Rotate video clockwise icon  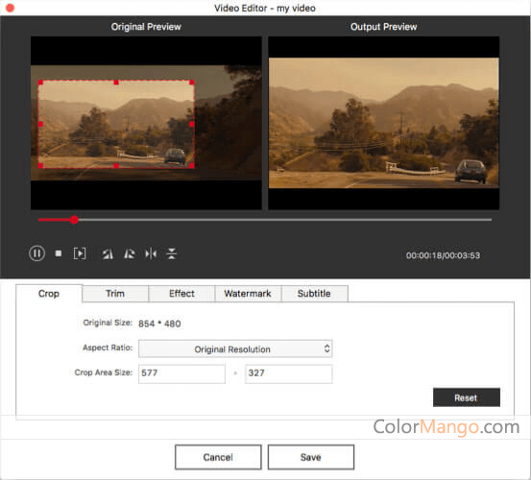point(129,253)
